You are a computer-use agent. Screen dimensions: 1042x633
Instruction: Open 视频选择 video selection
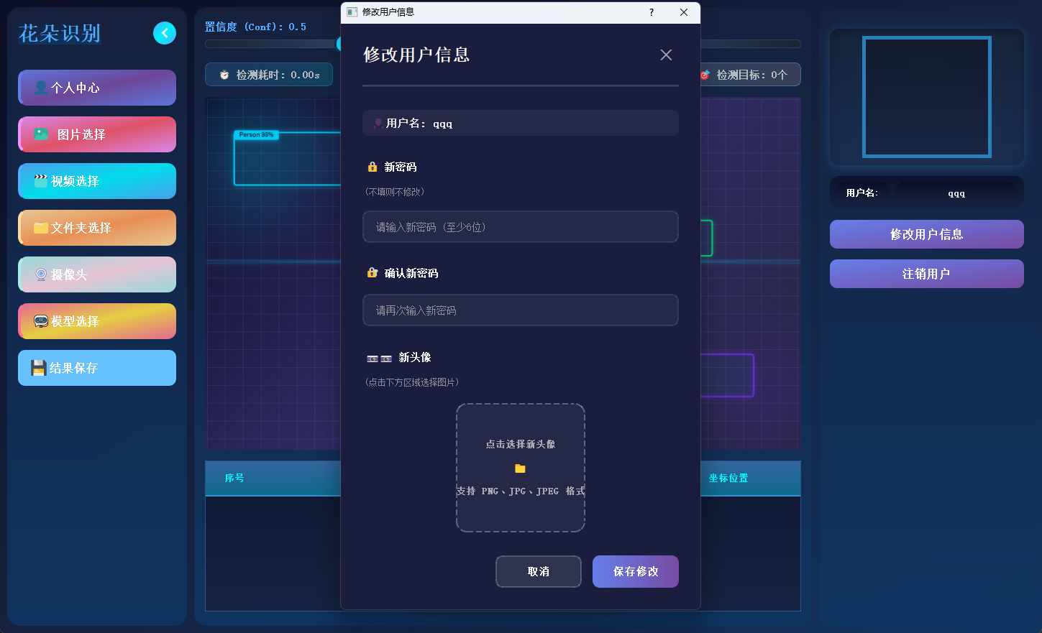97,181
